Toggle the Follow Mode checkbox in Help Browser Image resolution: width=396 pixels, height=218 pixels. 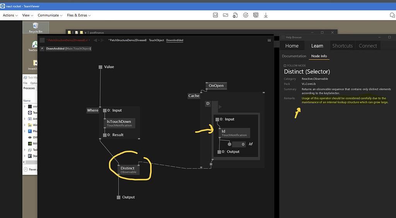pyautogui.click(x=285, y=66)
